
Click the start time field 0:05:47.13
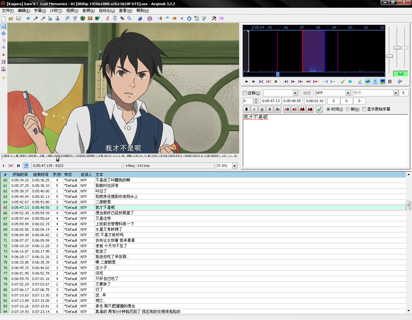click(x=271, y=101)
